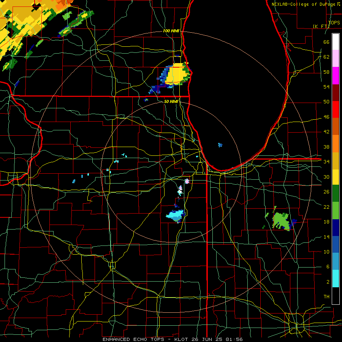
Task: Click the legend value "66"
Action: [x=326, y=42]
